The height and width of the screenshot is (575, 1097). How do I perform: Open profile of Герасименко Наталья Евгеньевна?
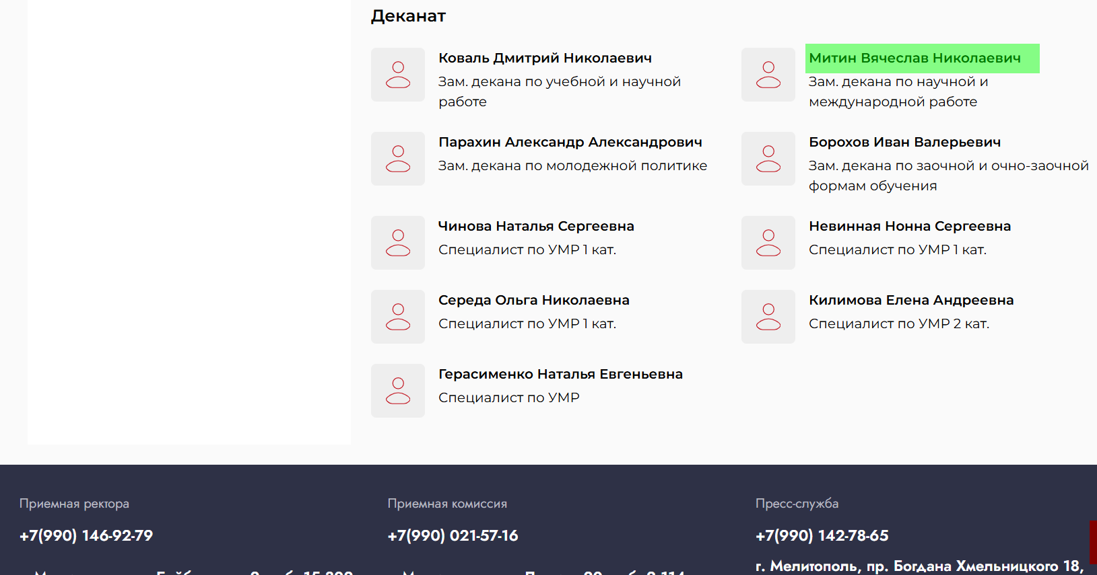[x=560, y=374]
